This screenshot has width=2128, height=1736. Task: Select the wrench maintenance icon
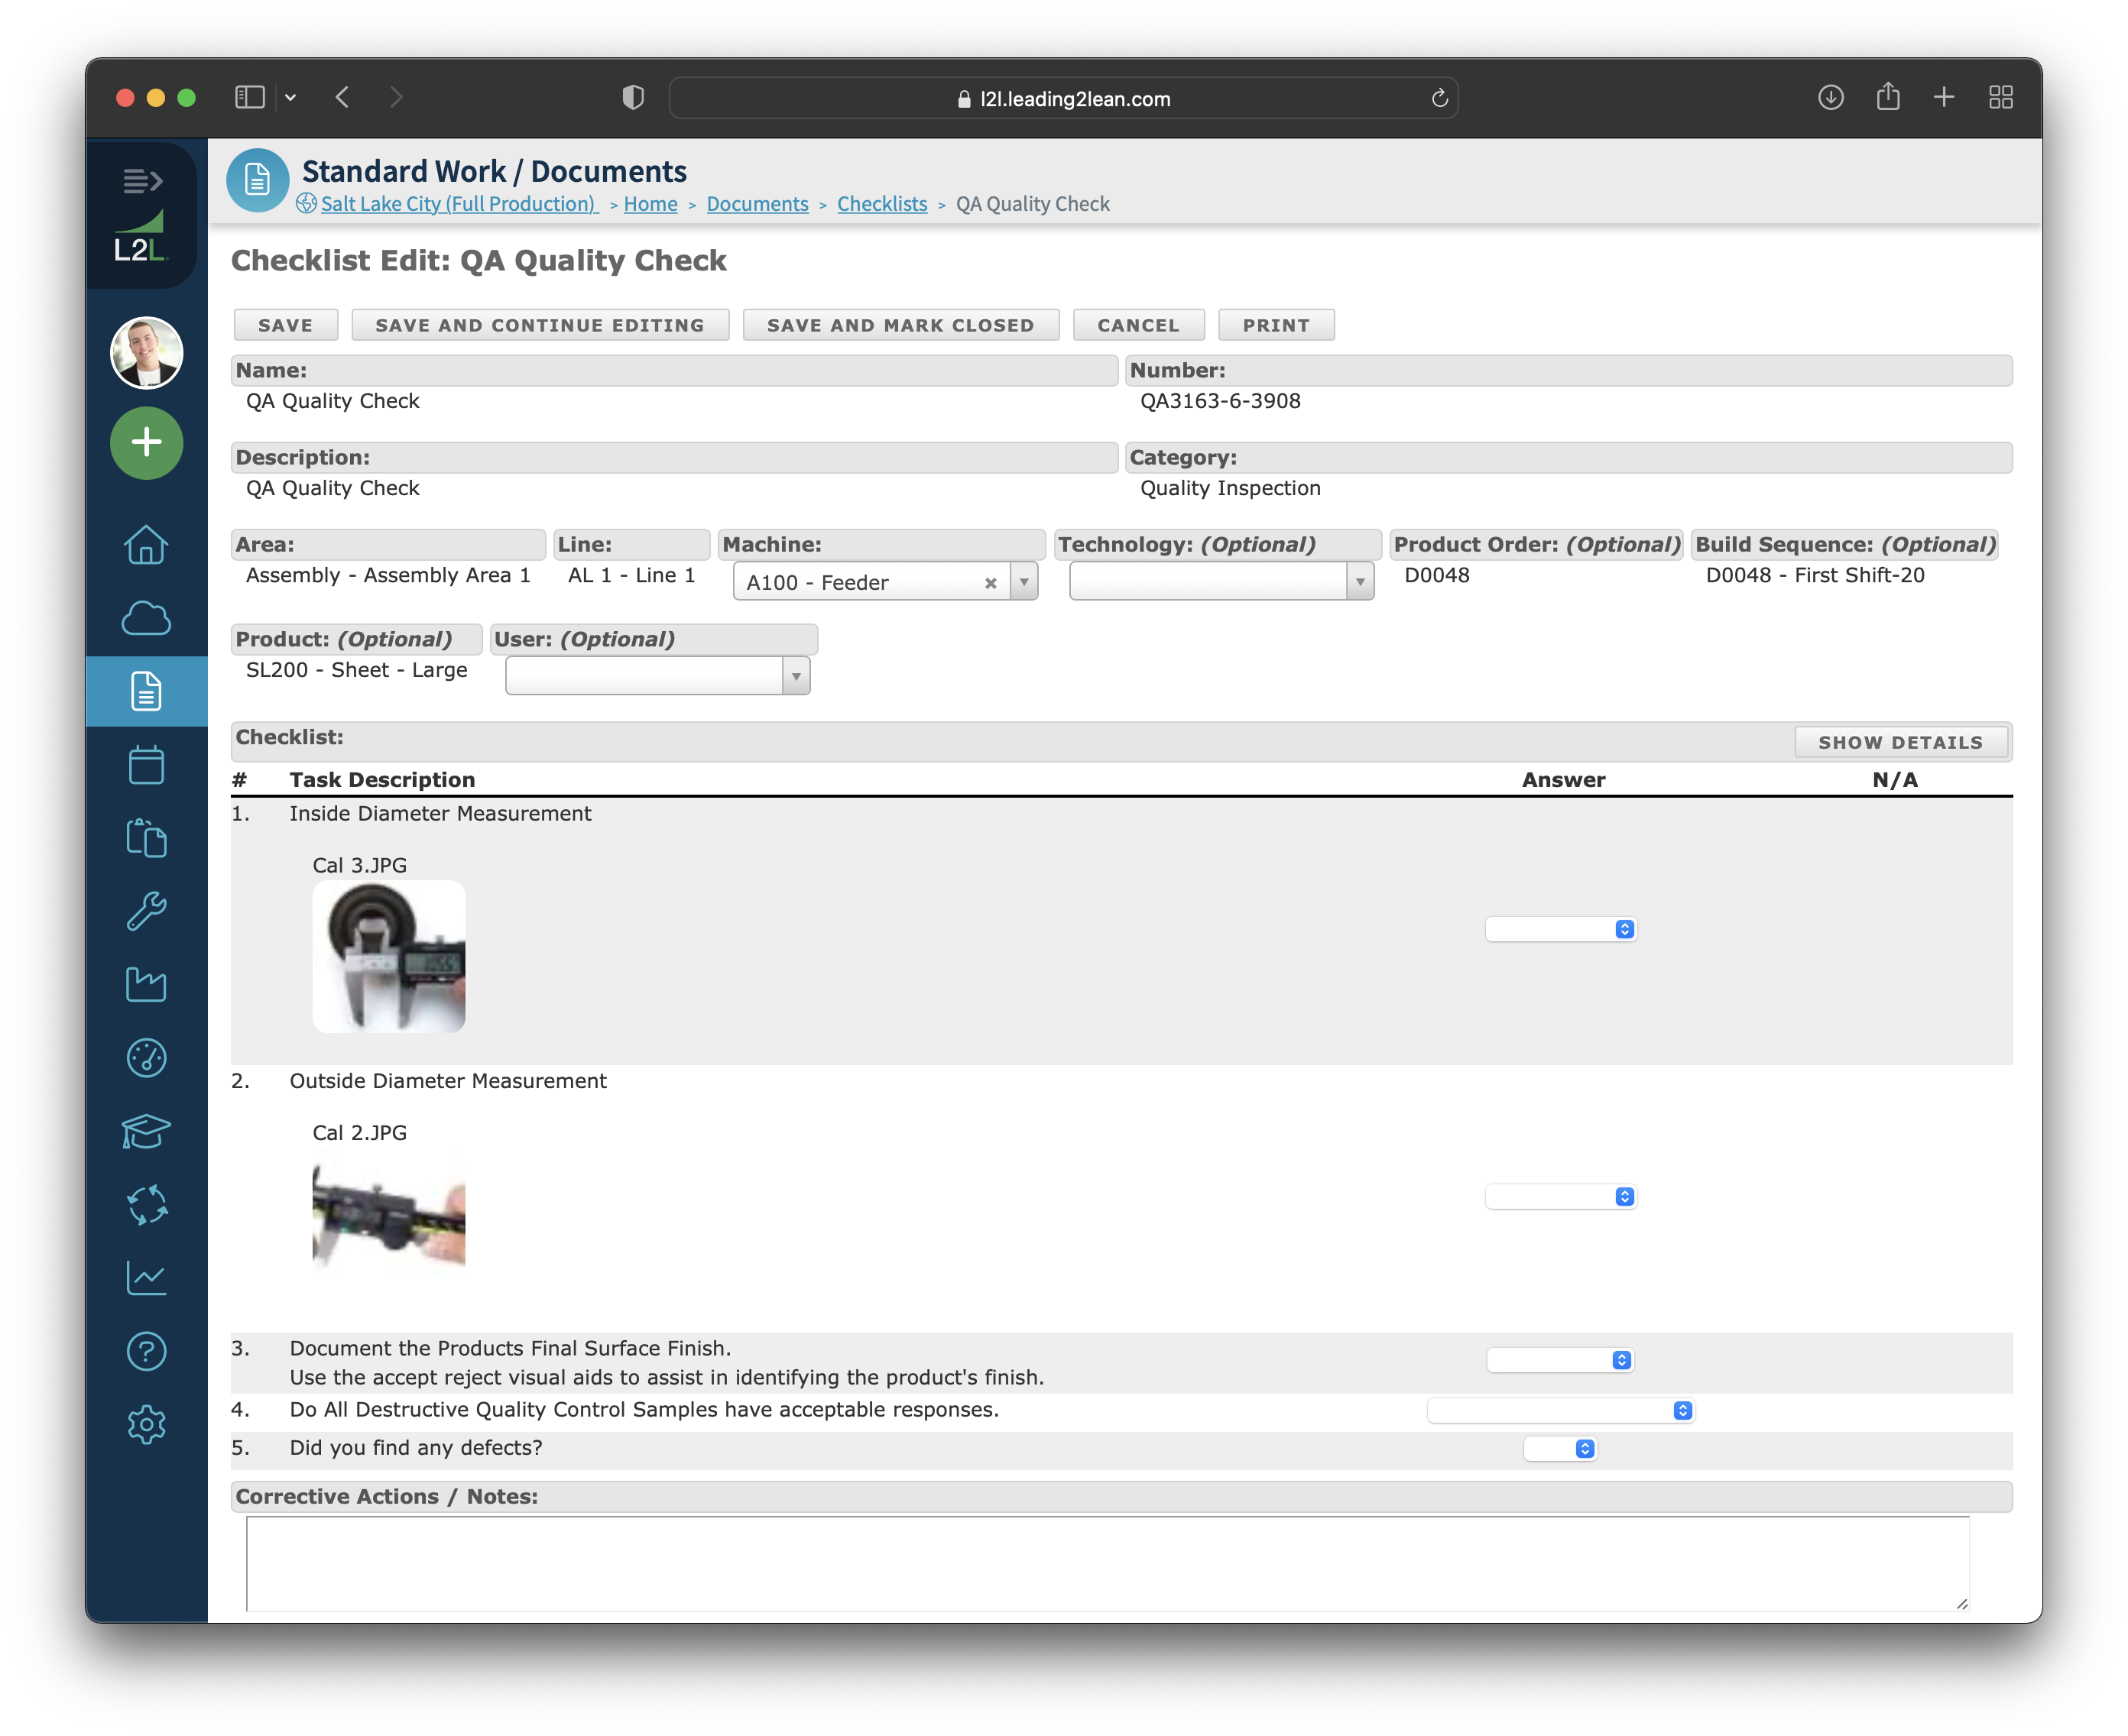click(146, 911)
